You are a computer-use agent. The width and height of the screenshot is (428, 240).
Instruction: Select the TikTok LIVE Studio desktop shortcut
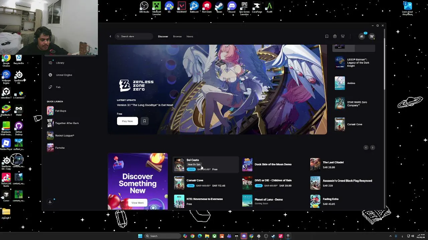[x=6, y=180]
